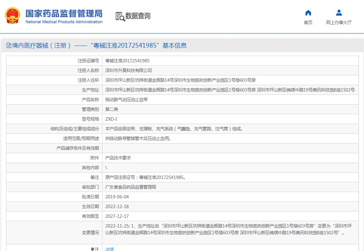364x251 pixels.
Task: Click approving department 广东省食品药品监督管理局
Action: tap(131, 187)
